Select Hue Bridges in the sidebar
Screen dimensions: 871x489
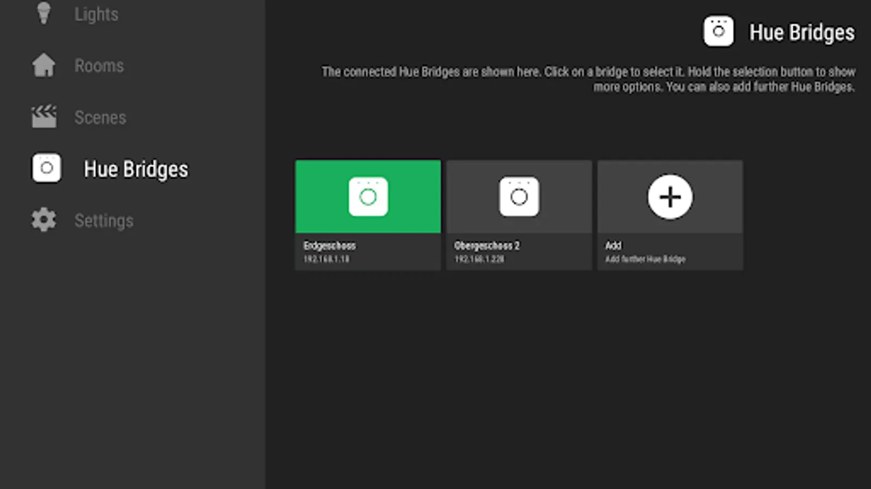(136, 169)
